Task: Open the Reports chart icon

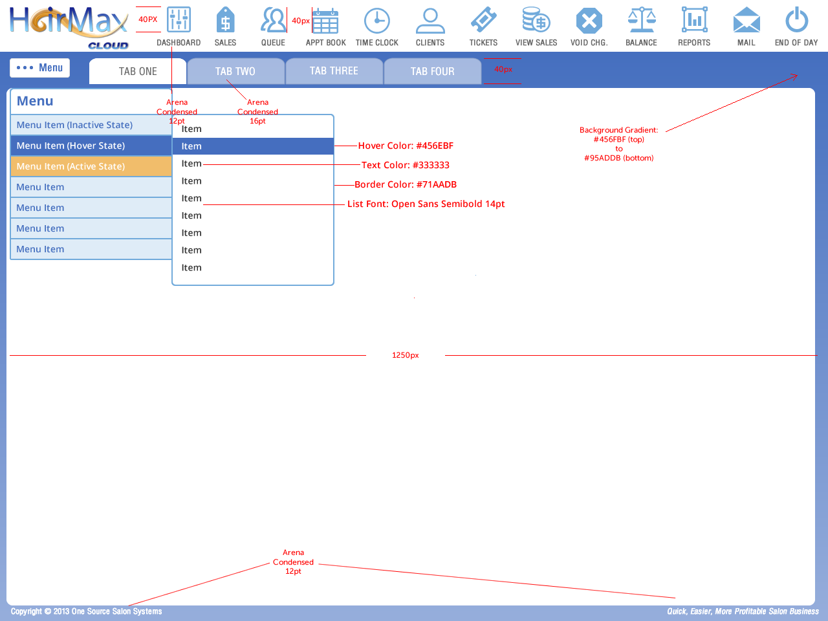Action: [x=694, y=20]
